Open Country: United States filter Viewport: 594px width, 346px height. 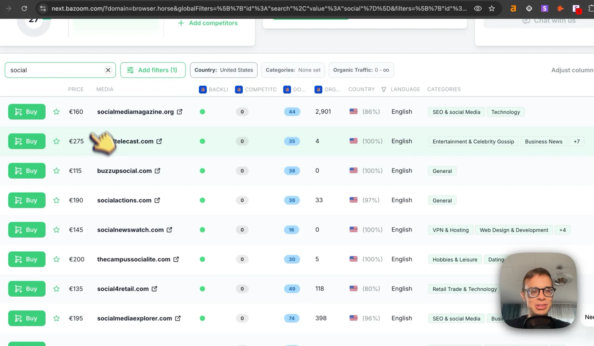pyautogui.click(x=224, y=70)
